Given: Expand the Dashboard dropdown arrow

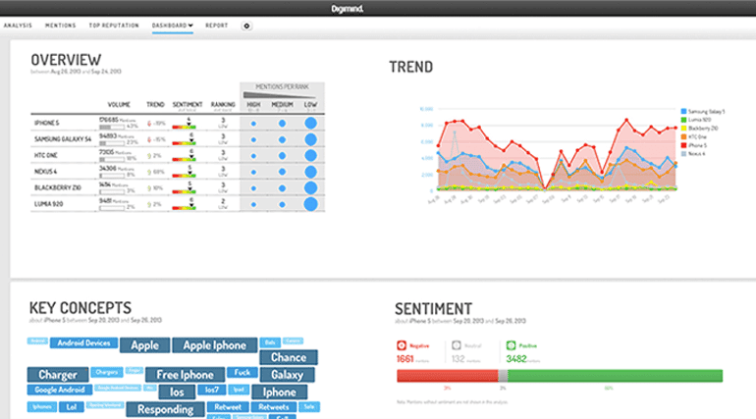Looking at the screenshot, I should [x=190, y=26].
